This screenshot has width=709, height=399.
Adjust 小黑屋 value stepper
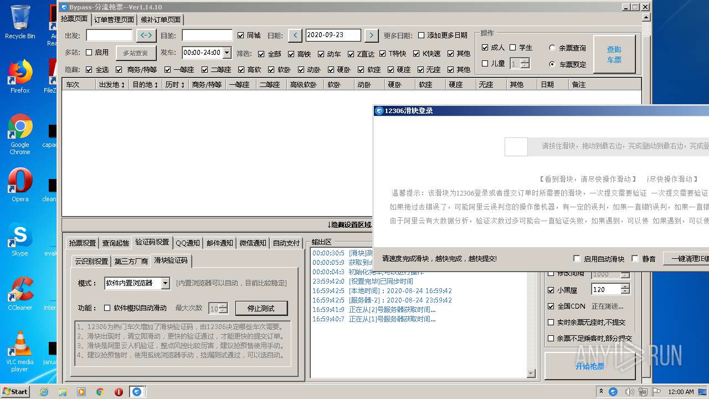click(x=625, y=289)
